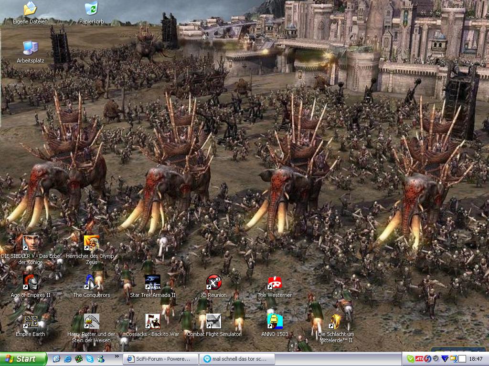Select Combat Flight Simulator shortcut
Image resolution: width=489 pixels, height=366 pixels.
pyautogui.click(x=213, y=321)
